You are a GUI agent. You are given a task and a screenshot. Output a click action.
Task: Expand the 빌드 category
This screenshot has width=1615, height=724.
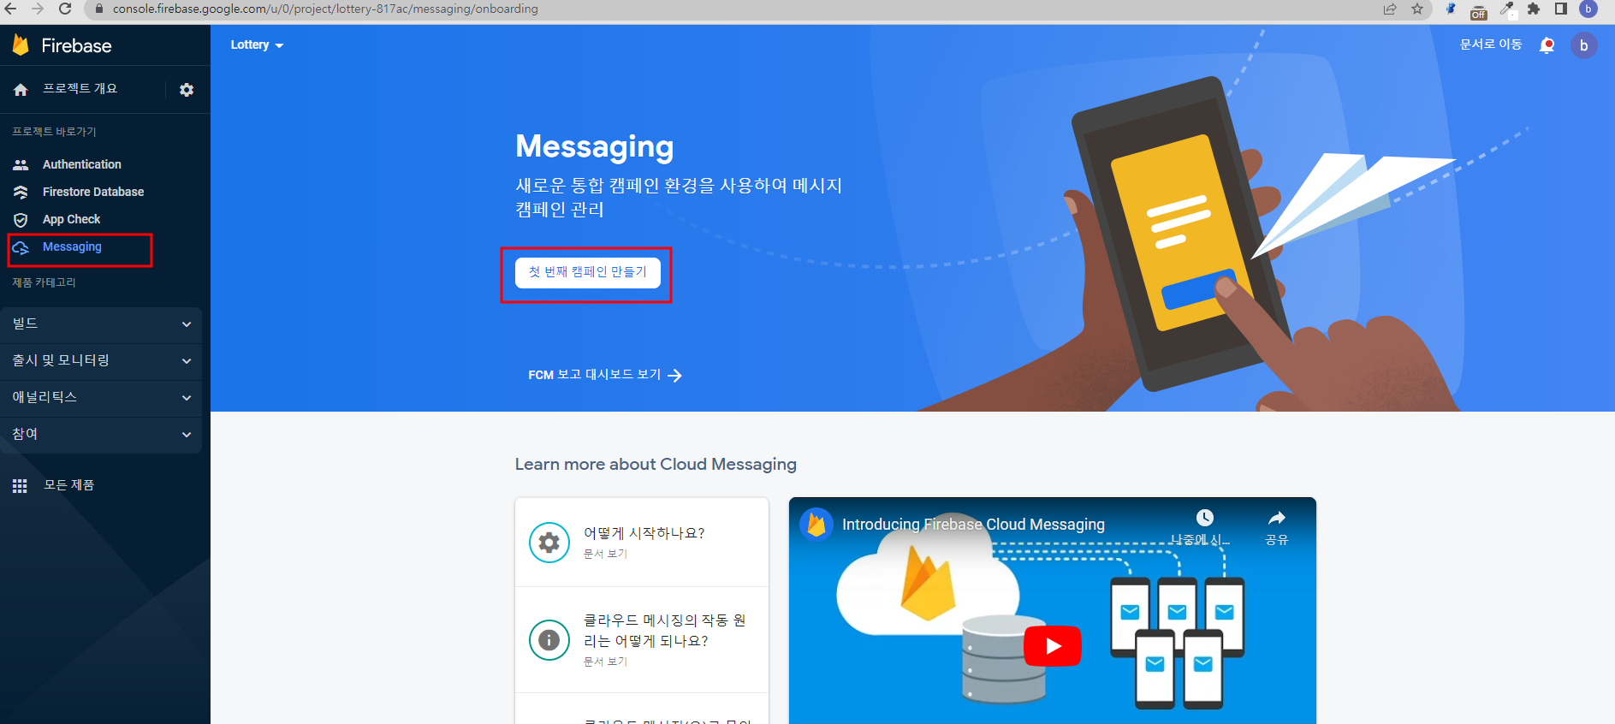pyautogui.click(x=101, y=324)
